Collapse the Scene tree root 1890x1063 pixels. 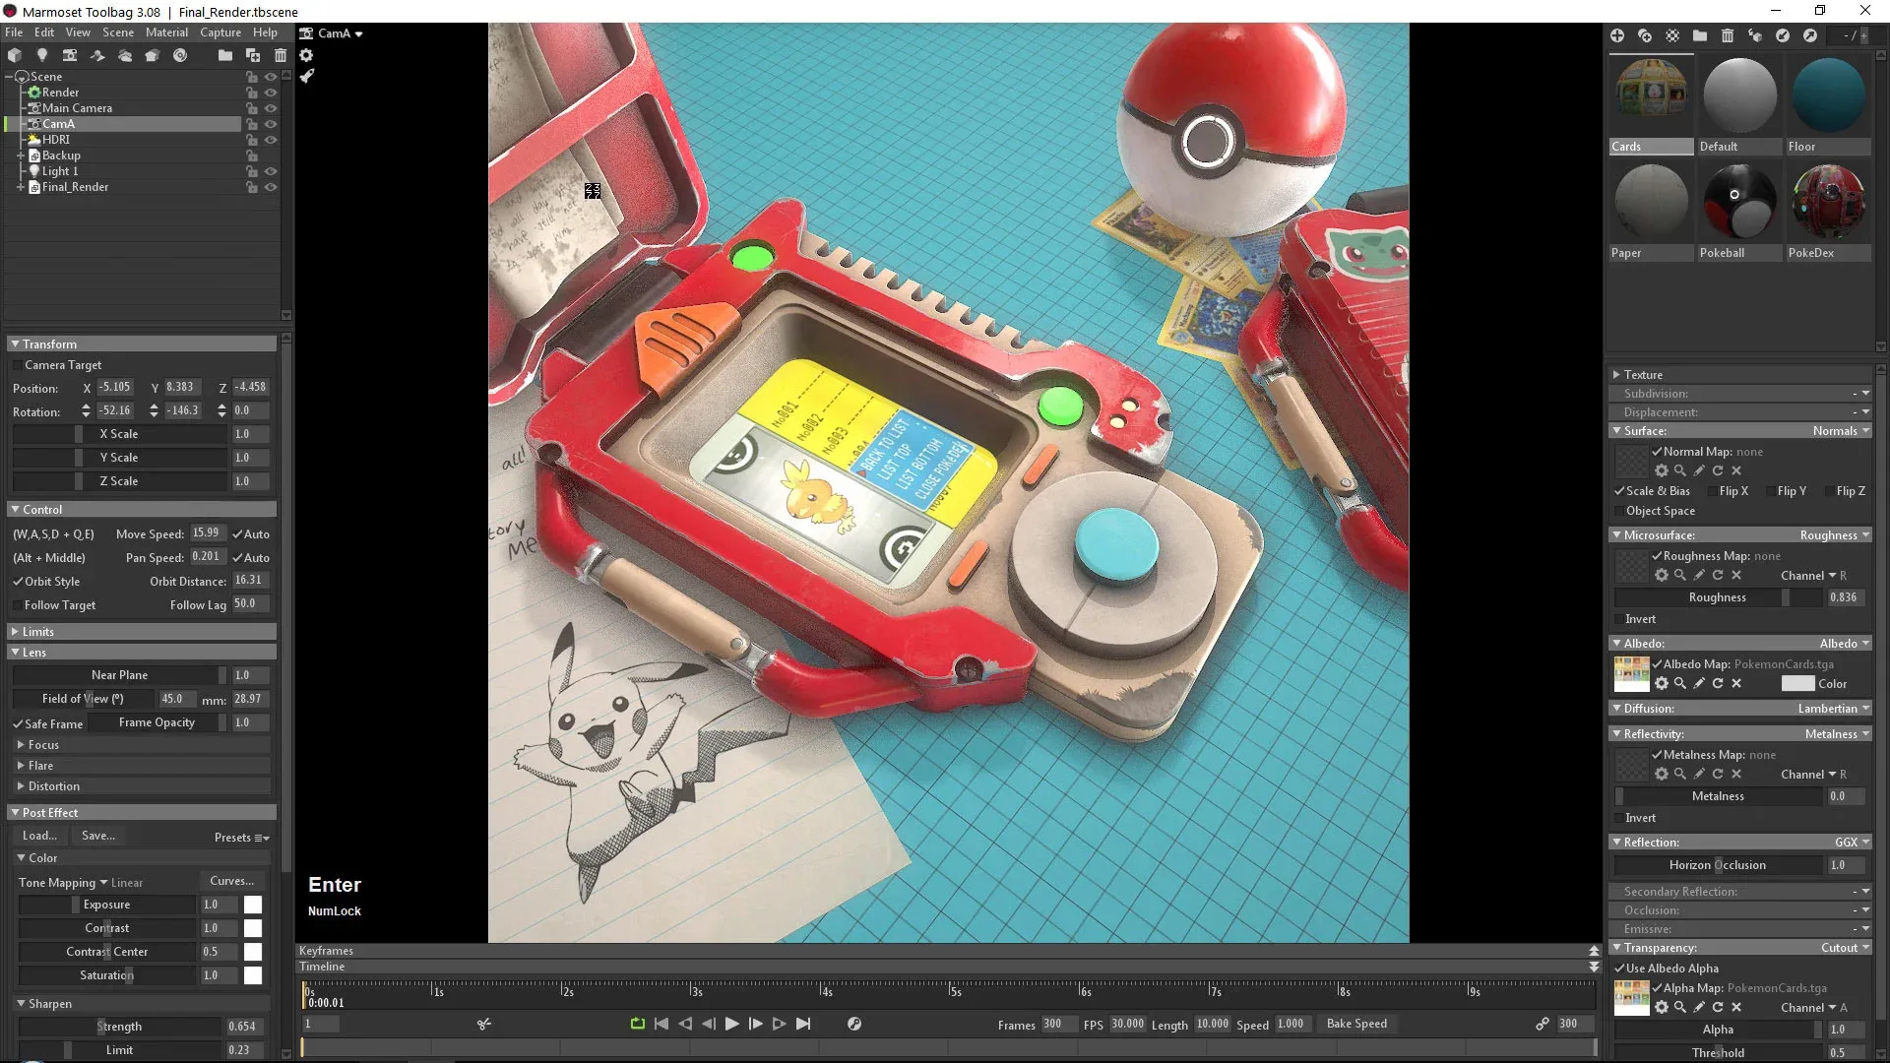pos(10,77)
